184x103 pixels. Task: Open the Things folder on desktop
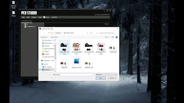[x=14, y=14]
